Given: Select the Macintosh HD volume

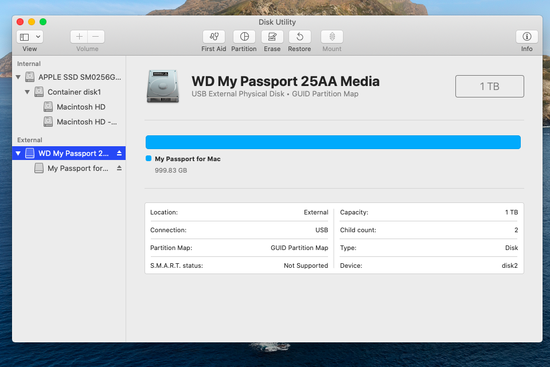Looking at the screenshot, I should click(69, 107).
